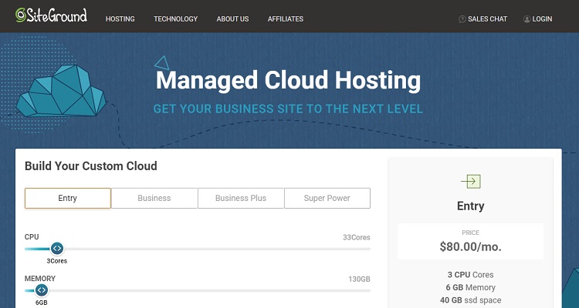
Task: Open the Technology menu
Action: click(x=176, y=19)
